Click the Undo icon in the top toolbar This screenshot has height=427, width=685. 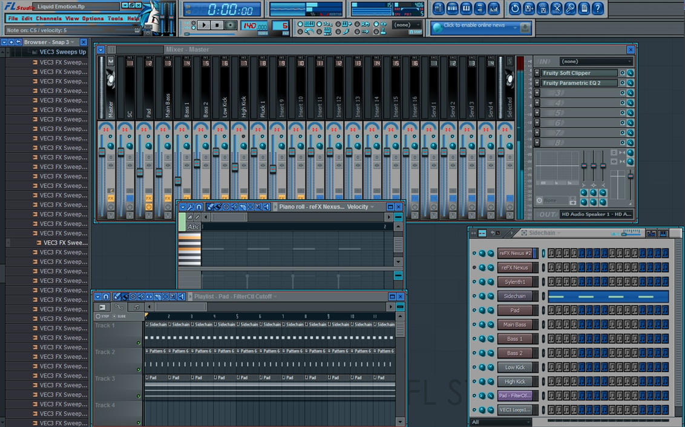point(515,8)
